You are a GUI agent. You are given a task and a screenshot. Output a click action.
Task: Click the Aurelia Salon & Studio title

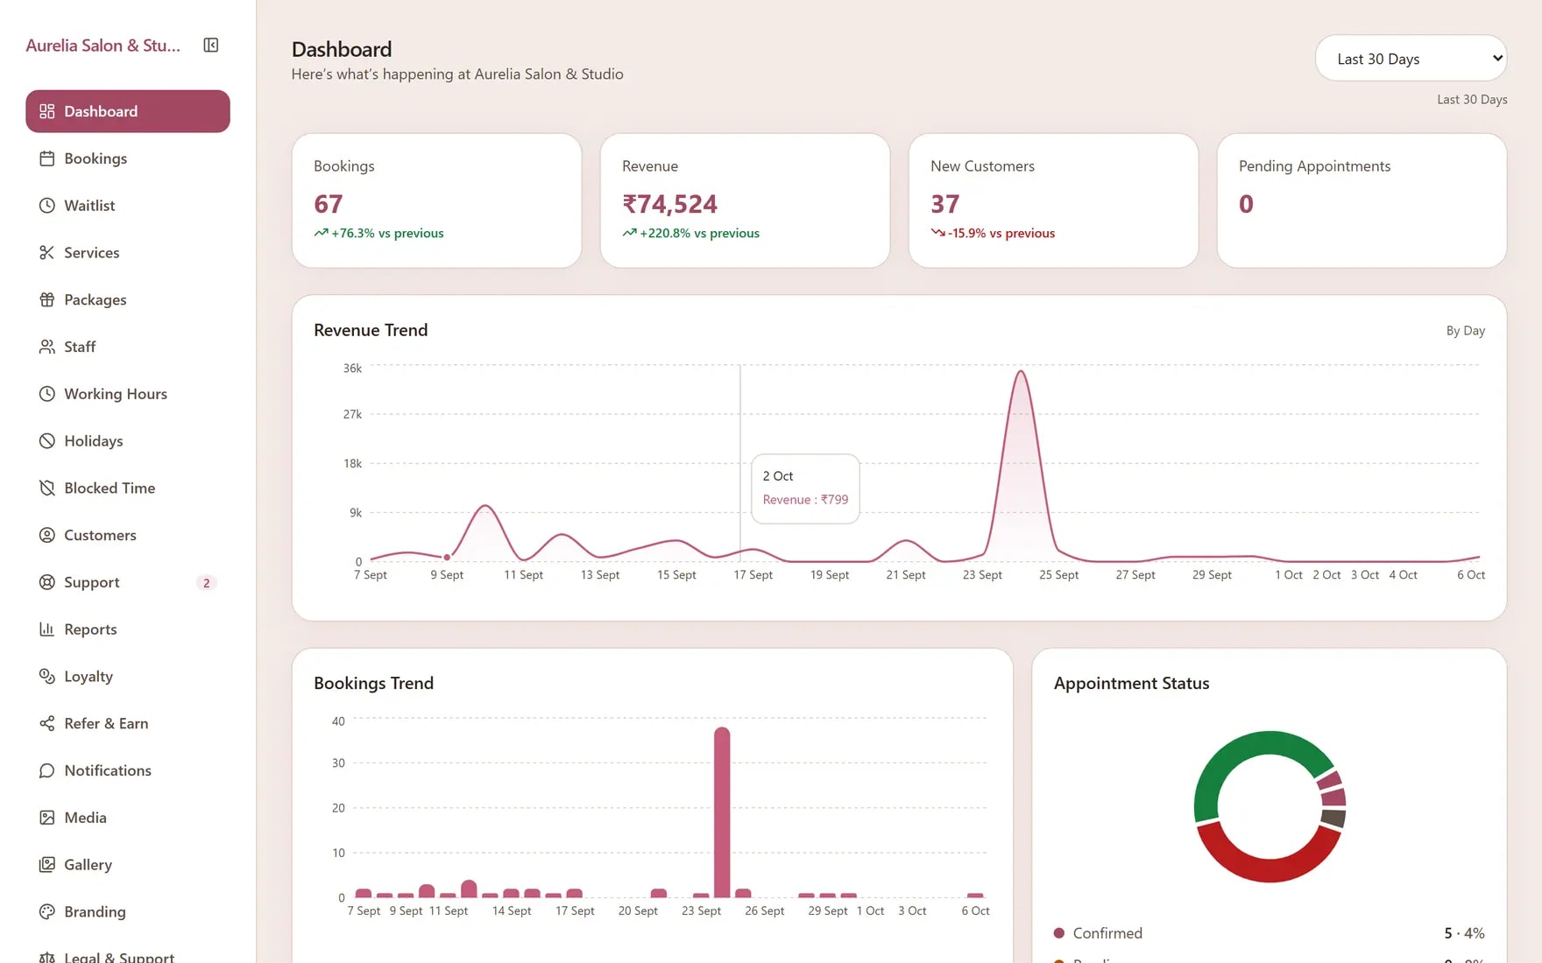coord(103,46)
